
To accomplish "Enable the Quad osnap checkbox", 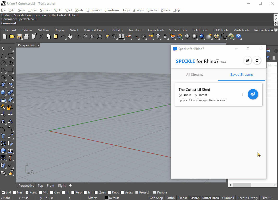I will (x=96, y=192).
